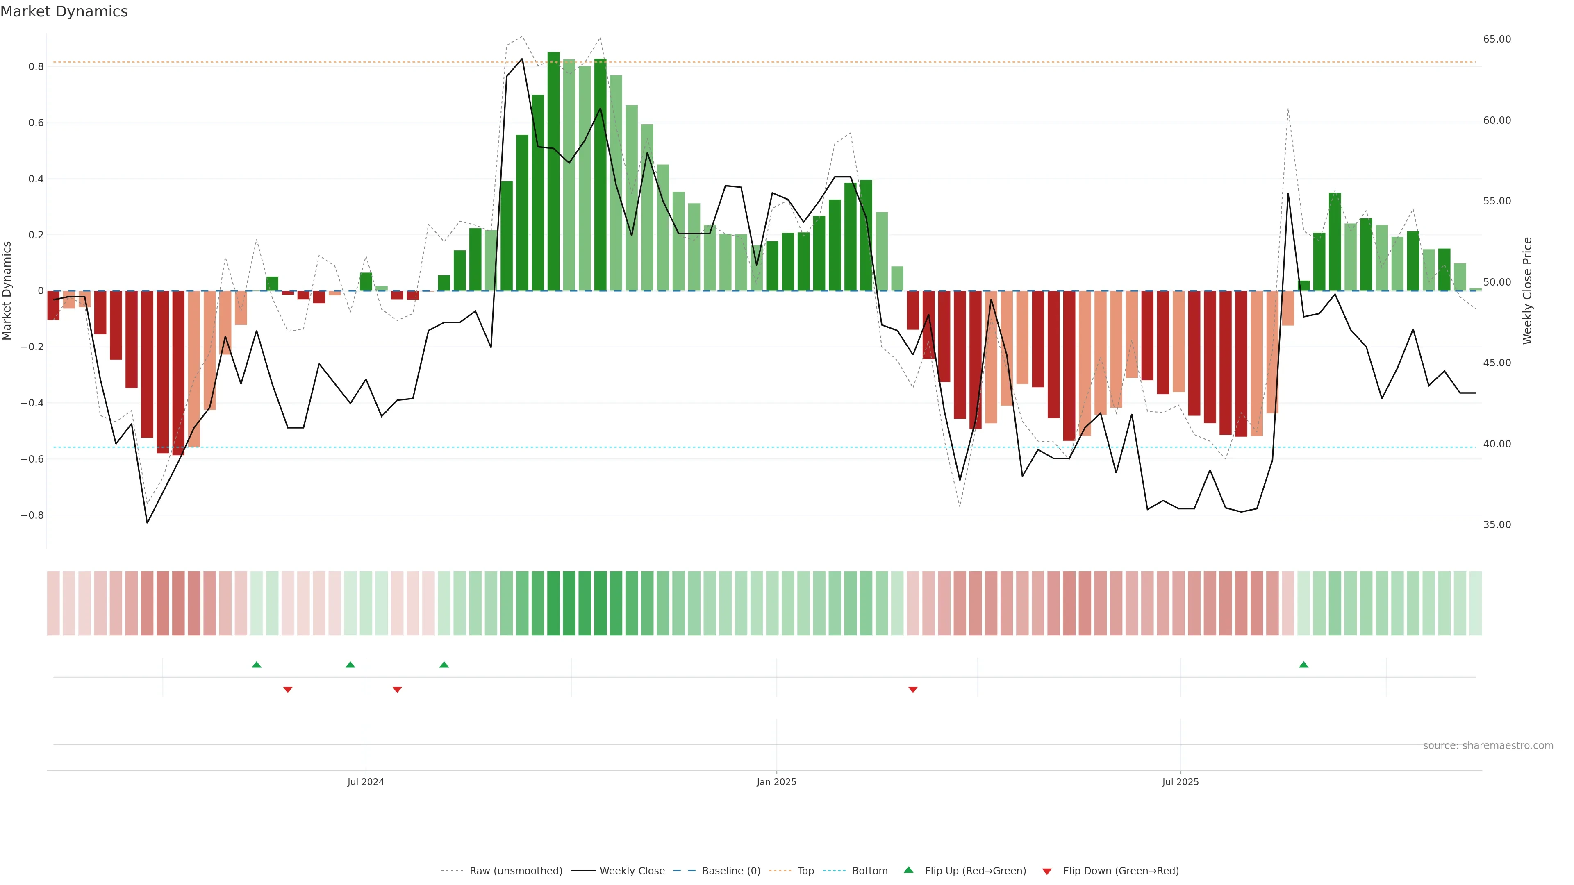Click the Market Dynamics chart title
The width and height of the screenshot is (1574, 885).
(x=64, y=11)
